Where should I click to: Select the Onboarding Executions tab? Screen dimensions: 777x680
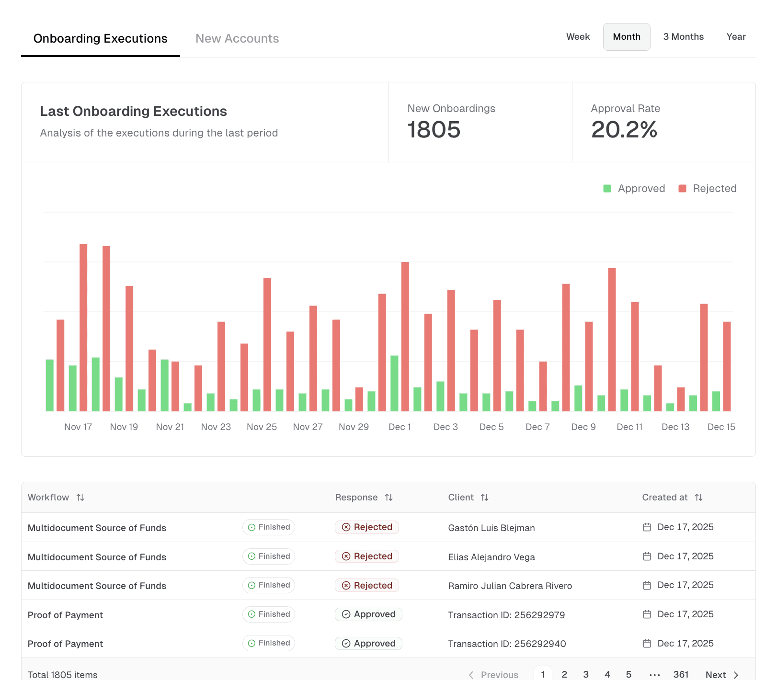click(x=100, y=38)
